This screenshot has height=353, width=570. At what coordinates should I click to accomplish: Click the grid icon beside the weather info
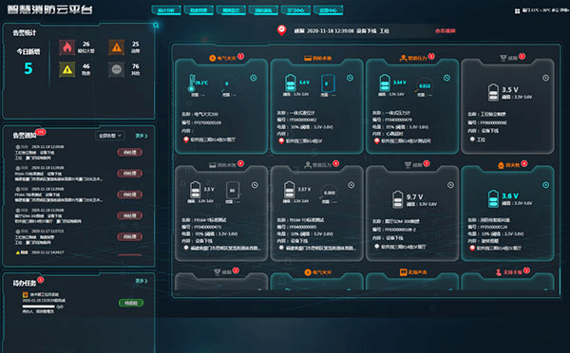click(x=517, y=11)
